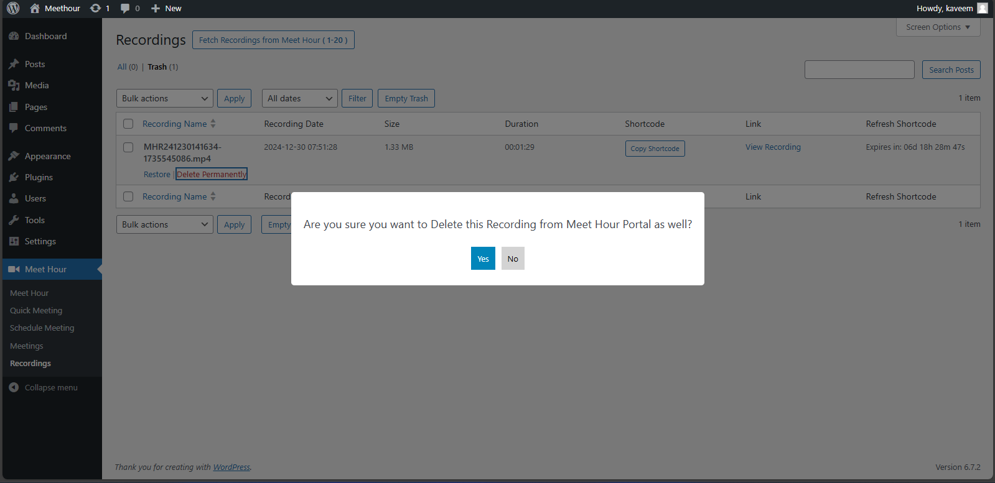
Task: Click the Meethour site home icon
Action: click(x=35, y=8)
